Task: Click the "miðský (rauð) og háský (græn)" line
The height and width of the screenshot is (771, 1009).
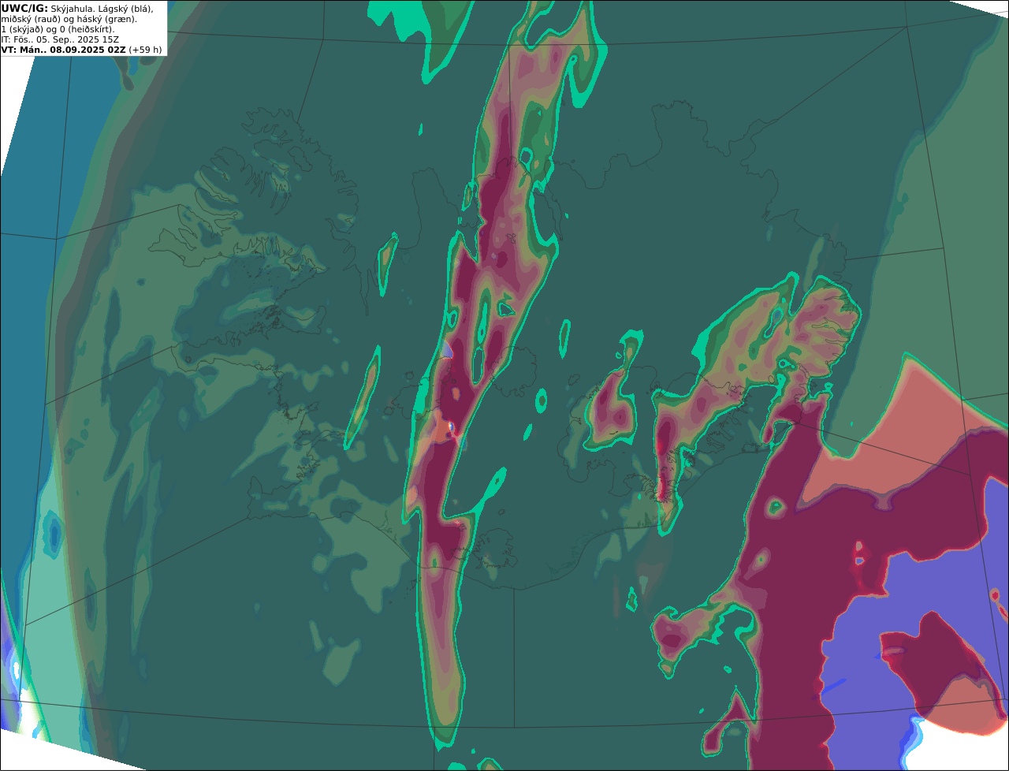Action: click(x=69, y=19)
